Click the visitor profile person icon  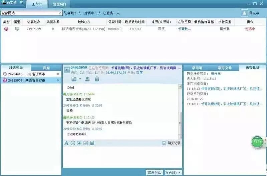[x=87, y=79]
